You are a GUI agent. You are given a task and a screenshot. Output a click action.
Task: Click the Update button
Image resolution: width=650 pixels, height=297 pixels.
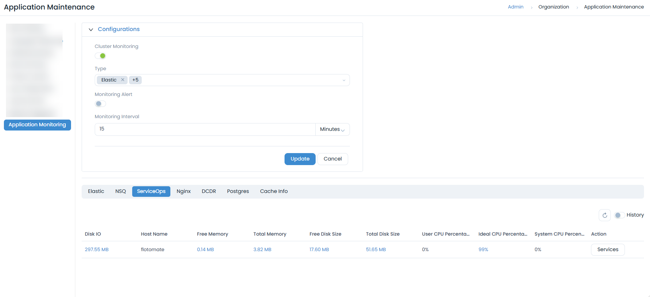click(x=300, y=159)
